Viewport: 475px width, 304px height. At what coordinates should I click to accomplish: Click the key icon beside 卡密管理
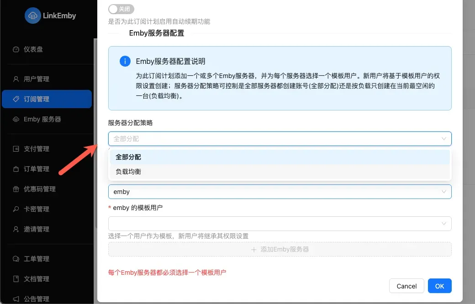[16, 209]
